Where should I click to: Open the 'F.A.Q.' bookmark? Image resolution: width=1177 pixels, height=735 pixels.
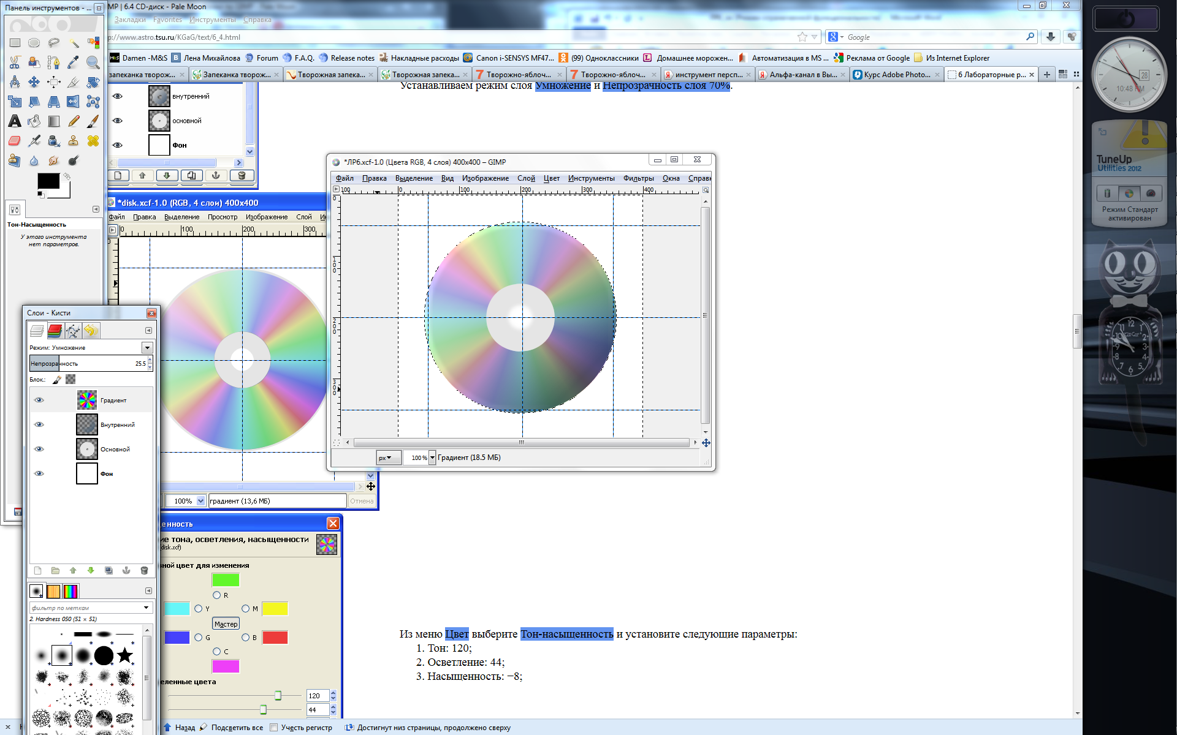pos(299,58)
